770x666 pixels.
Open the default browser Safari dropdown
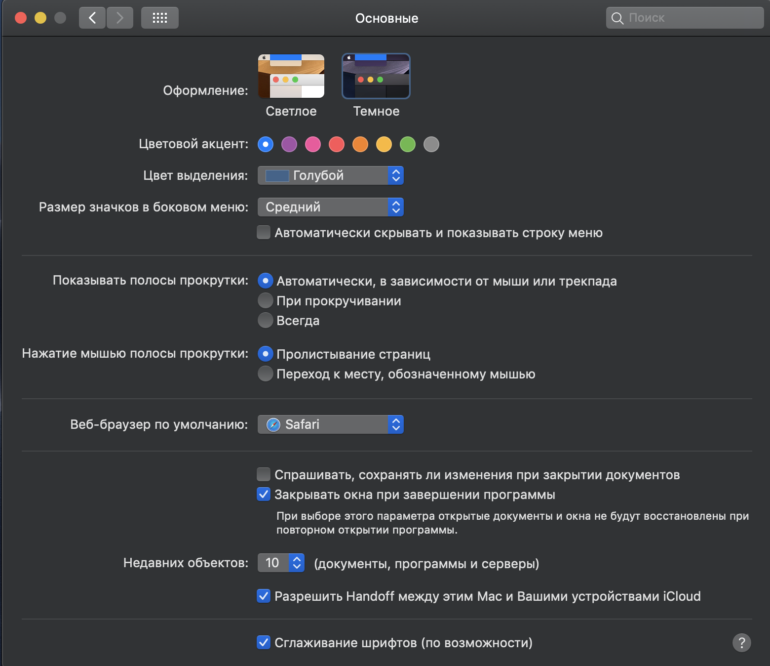pyautogui.click(x=331, y=424)
